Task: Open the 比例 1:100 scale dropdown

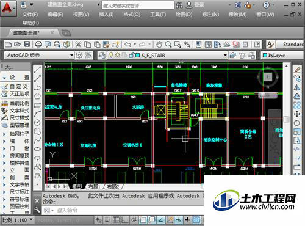Action: 31,219
